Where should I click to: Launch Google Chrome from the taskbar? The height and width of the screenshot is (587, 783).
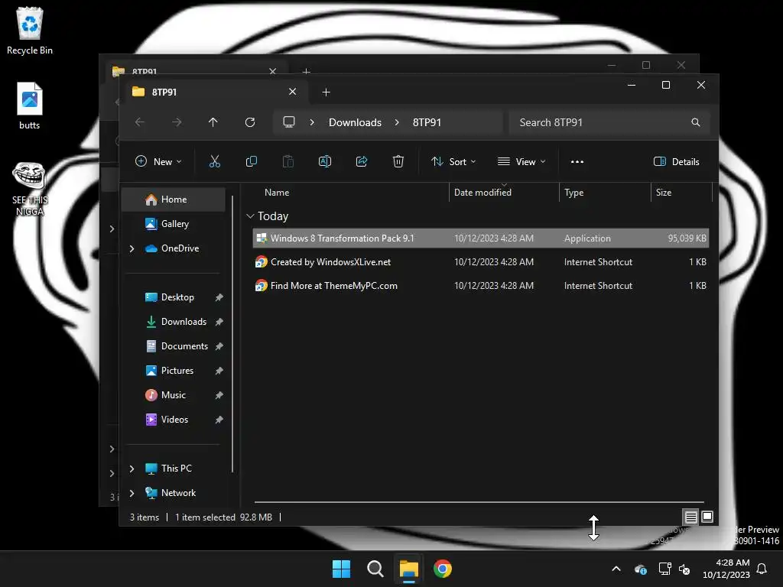coord(443,569)
